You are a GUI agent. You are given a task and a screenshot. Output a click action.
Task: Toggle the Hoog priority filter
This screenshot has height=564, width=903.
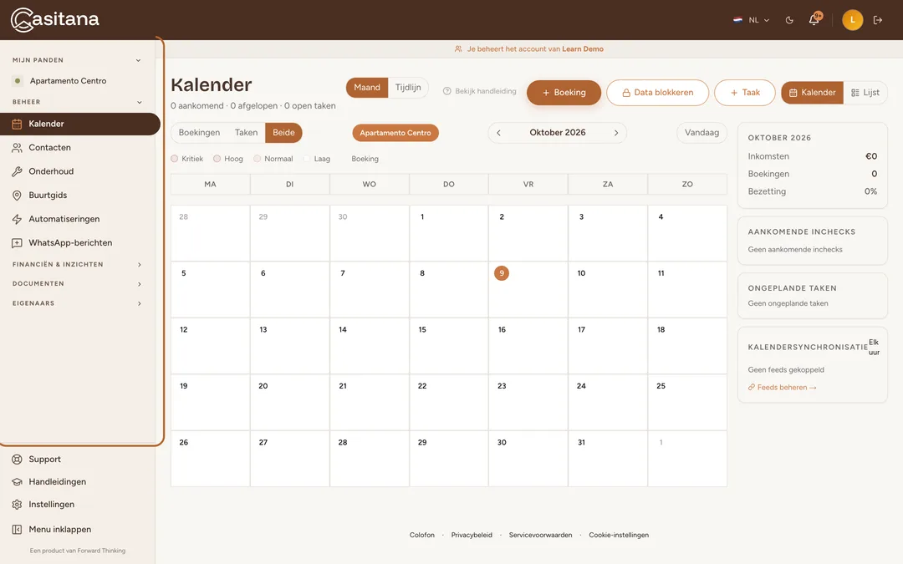coord(228,159)
